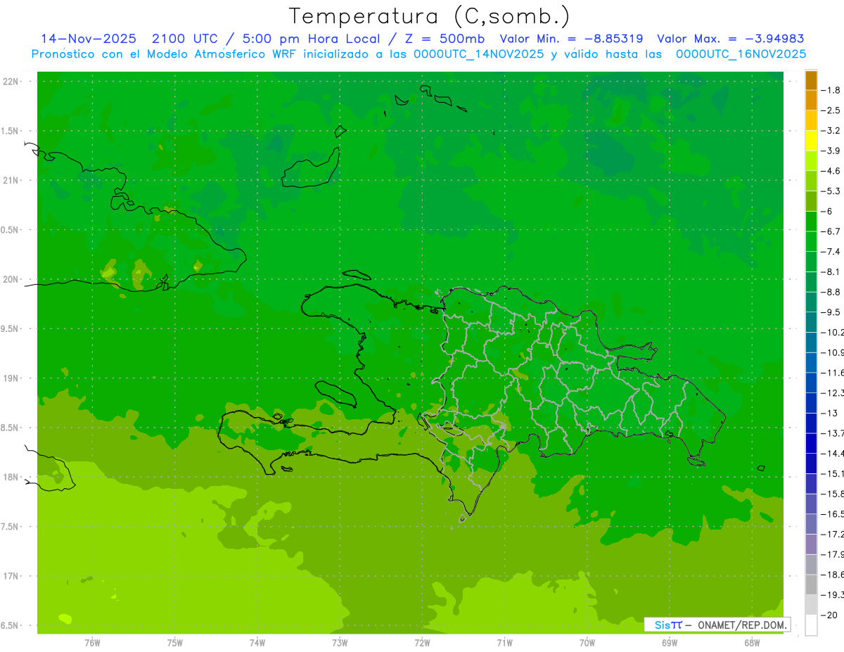844x652 pixels.
Task: Click the "-20" colorbar label
Action: click(829, 615)
